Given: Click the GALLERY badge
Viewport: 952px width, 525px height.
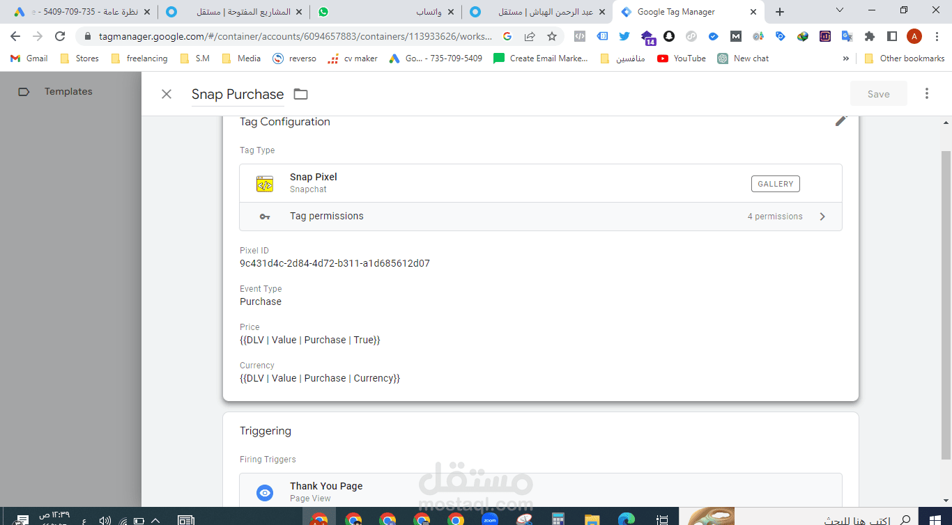Looking at the screenshot, I should [776, 184].
